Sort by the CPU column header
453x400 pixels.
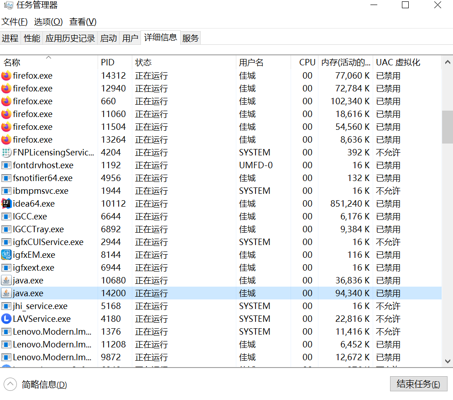tap(304, 63)
